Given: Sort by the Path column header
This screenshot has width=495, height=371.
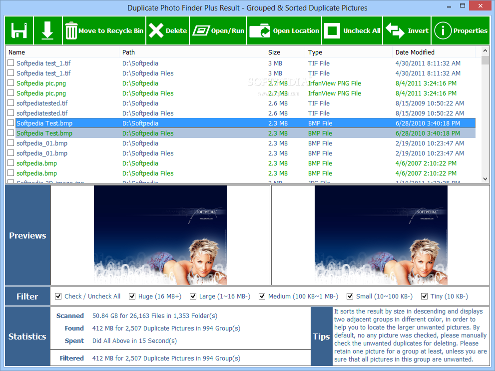Looking at the screenshot, I should [192, 52].
